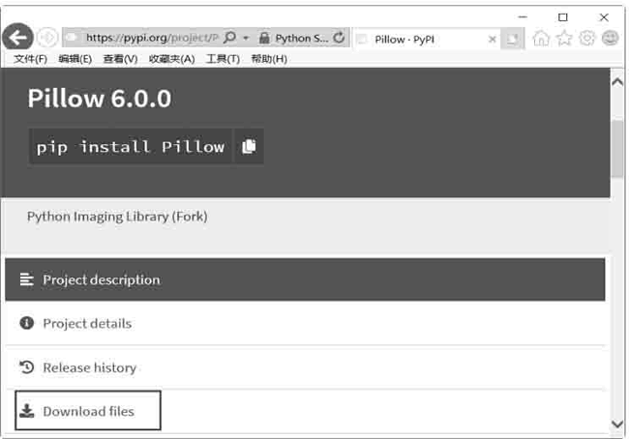629x439 pixels.
Task: Copy pip install command to clipboard
Action: 249,146
